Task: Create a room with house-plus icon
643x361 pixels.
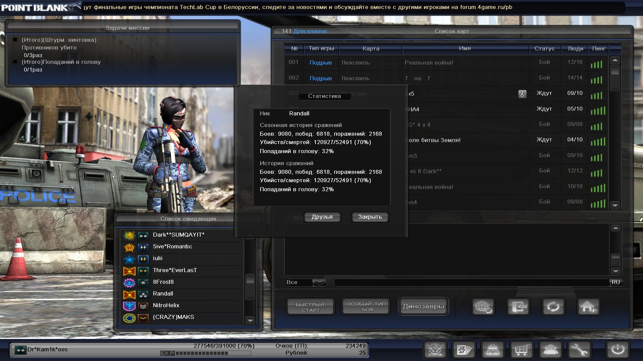Action: [x=588, y=307]
